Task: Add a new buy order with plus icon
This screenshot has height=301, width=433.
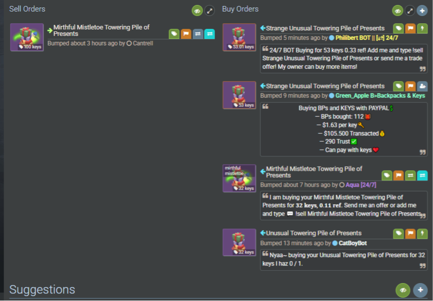Action: [x=422, y=11]
